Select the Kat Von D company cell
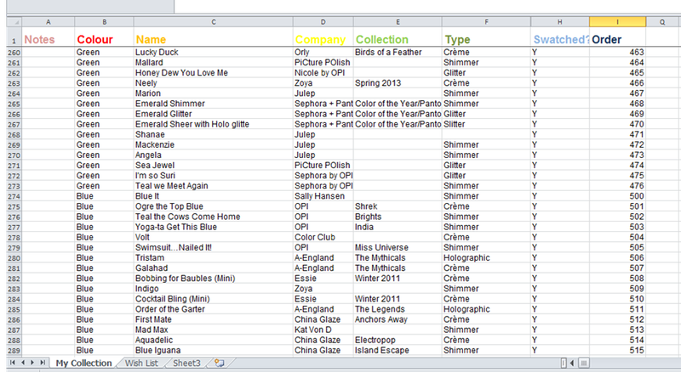Viewport: 681px width, 372px height. click(323, 330)
